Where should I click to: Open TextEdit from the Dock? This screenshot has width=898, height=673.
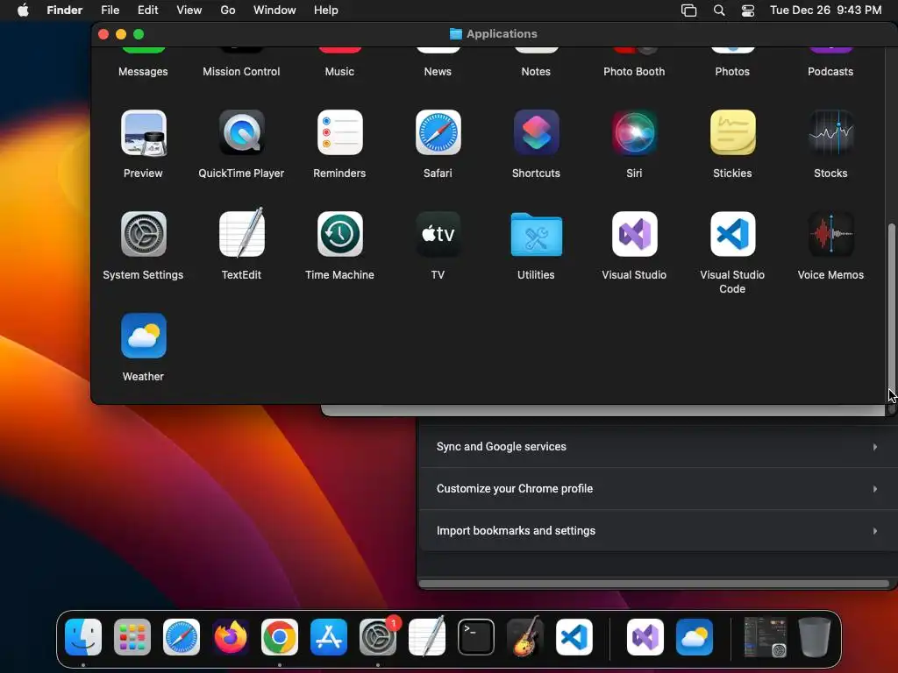pos(427,636)
